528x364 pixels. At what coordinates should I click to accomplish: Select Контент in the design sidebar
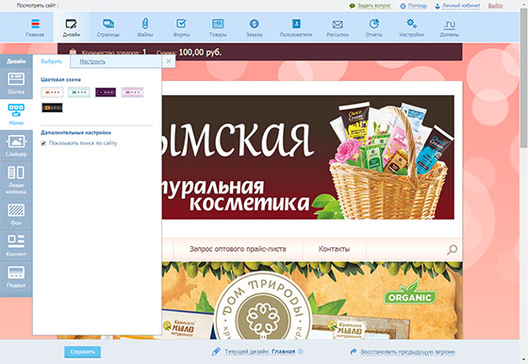(16, 246)
